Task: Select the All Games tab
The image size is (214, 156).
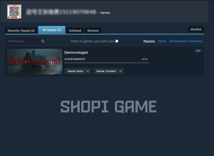Action: point(52,30)
